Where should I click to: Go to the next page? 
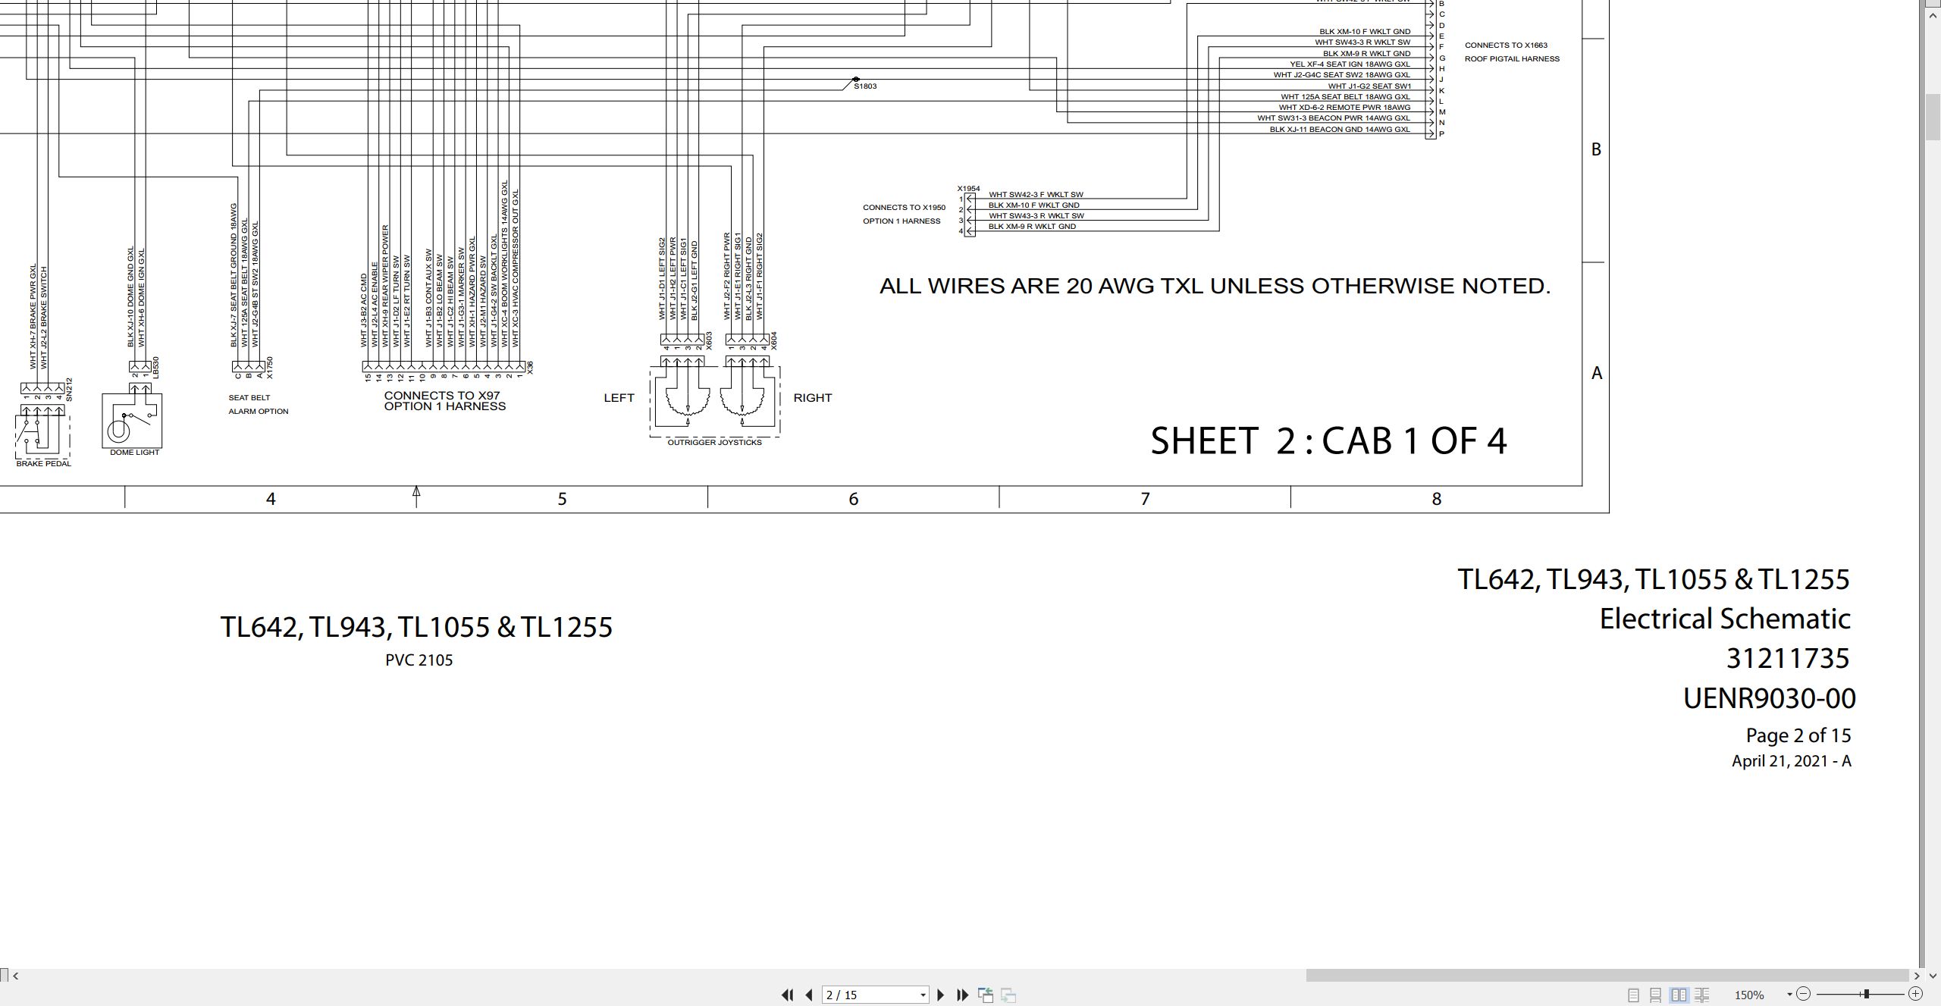[x=940, y=995]
